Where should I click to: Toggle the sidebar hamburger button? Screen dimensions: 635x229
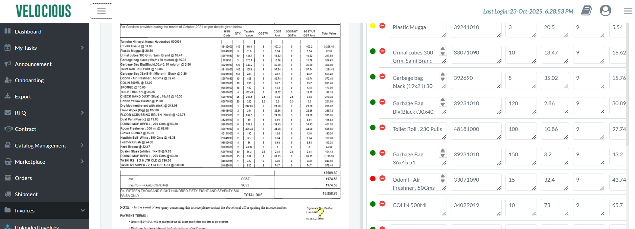coord(101,11)
